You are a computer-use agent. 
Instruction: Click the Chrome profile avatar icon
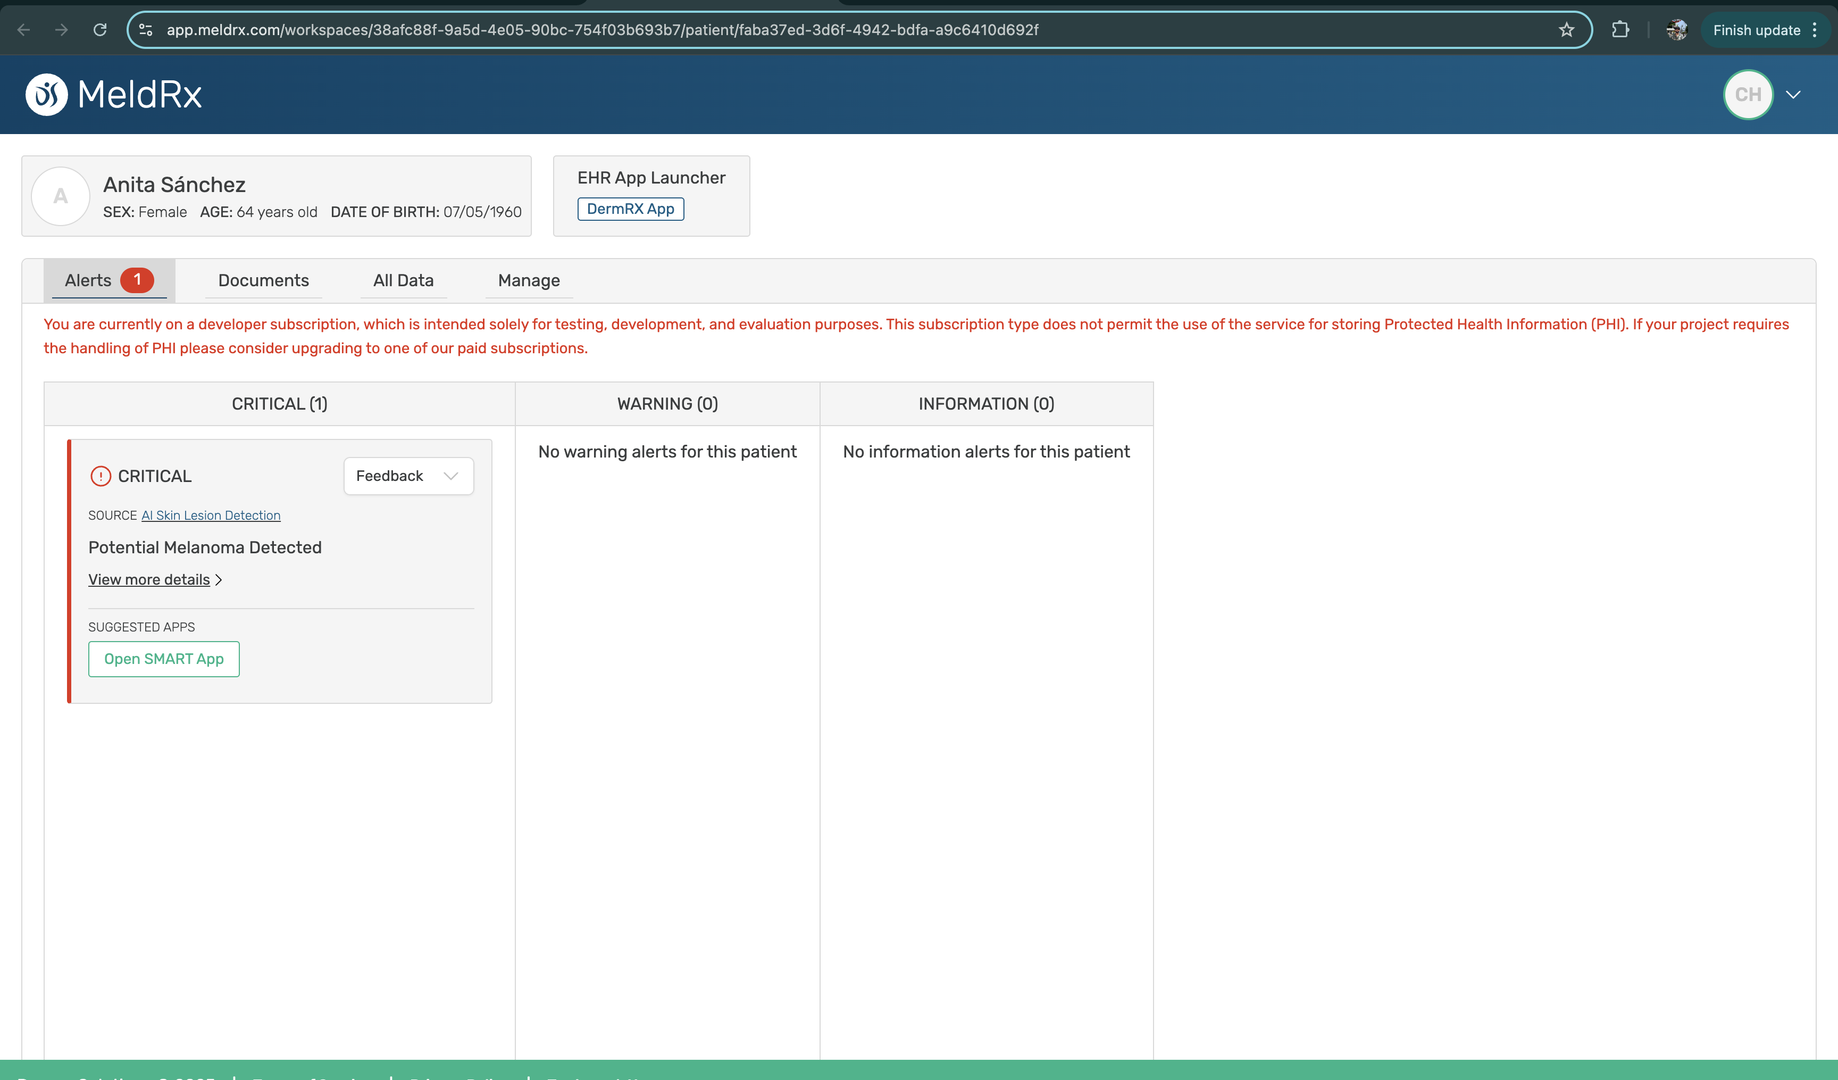point(1676,30)
